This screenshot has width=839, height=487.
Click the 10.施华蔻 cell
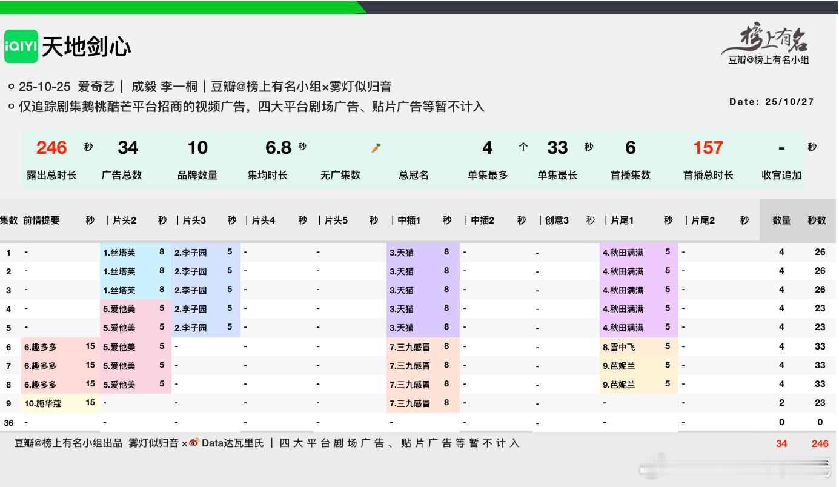coord(42,403)
